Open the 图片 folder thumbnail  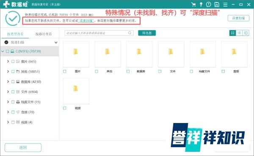point(76,54)
